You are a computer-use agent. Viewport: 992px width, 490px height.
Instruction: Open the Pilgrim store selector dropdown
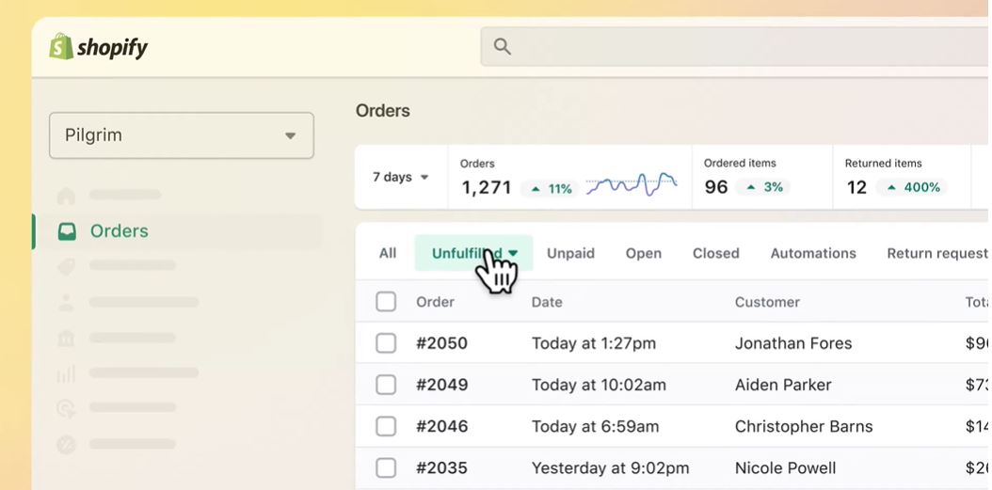point(182,135)
